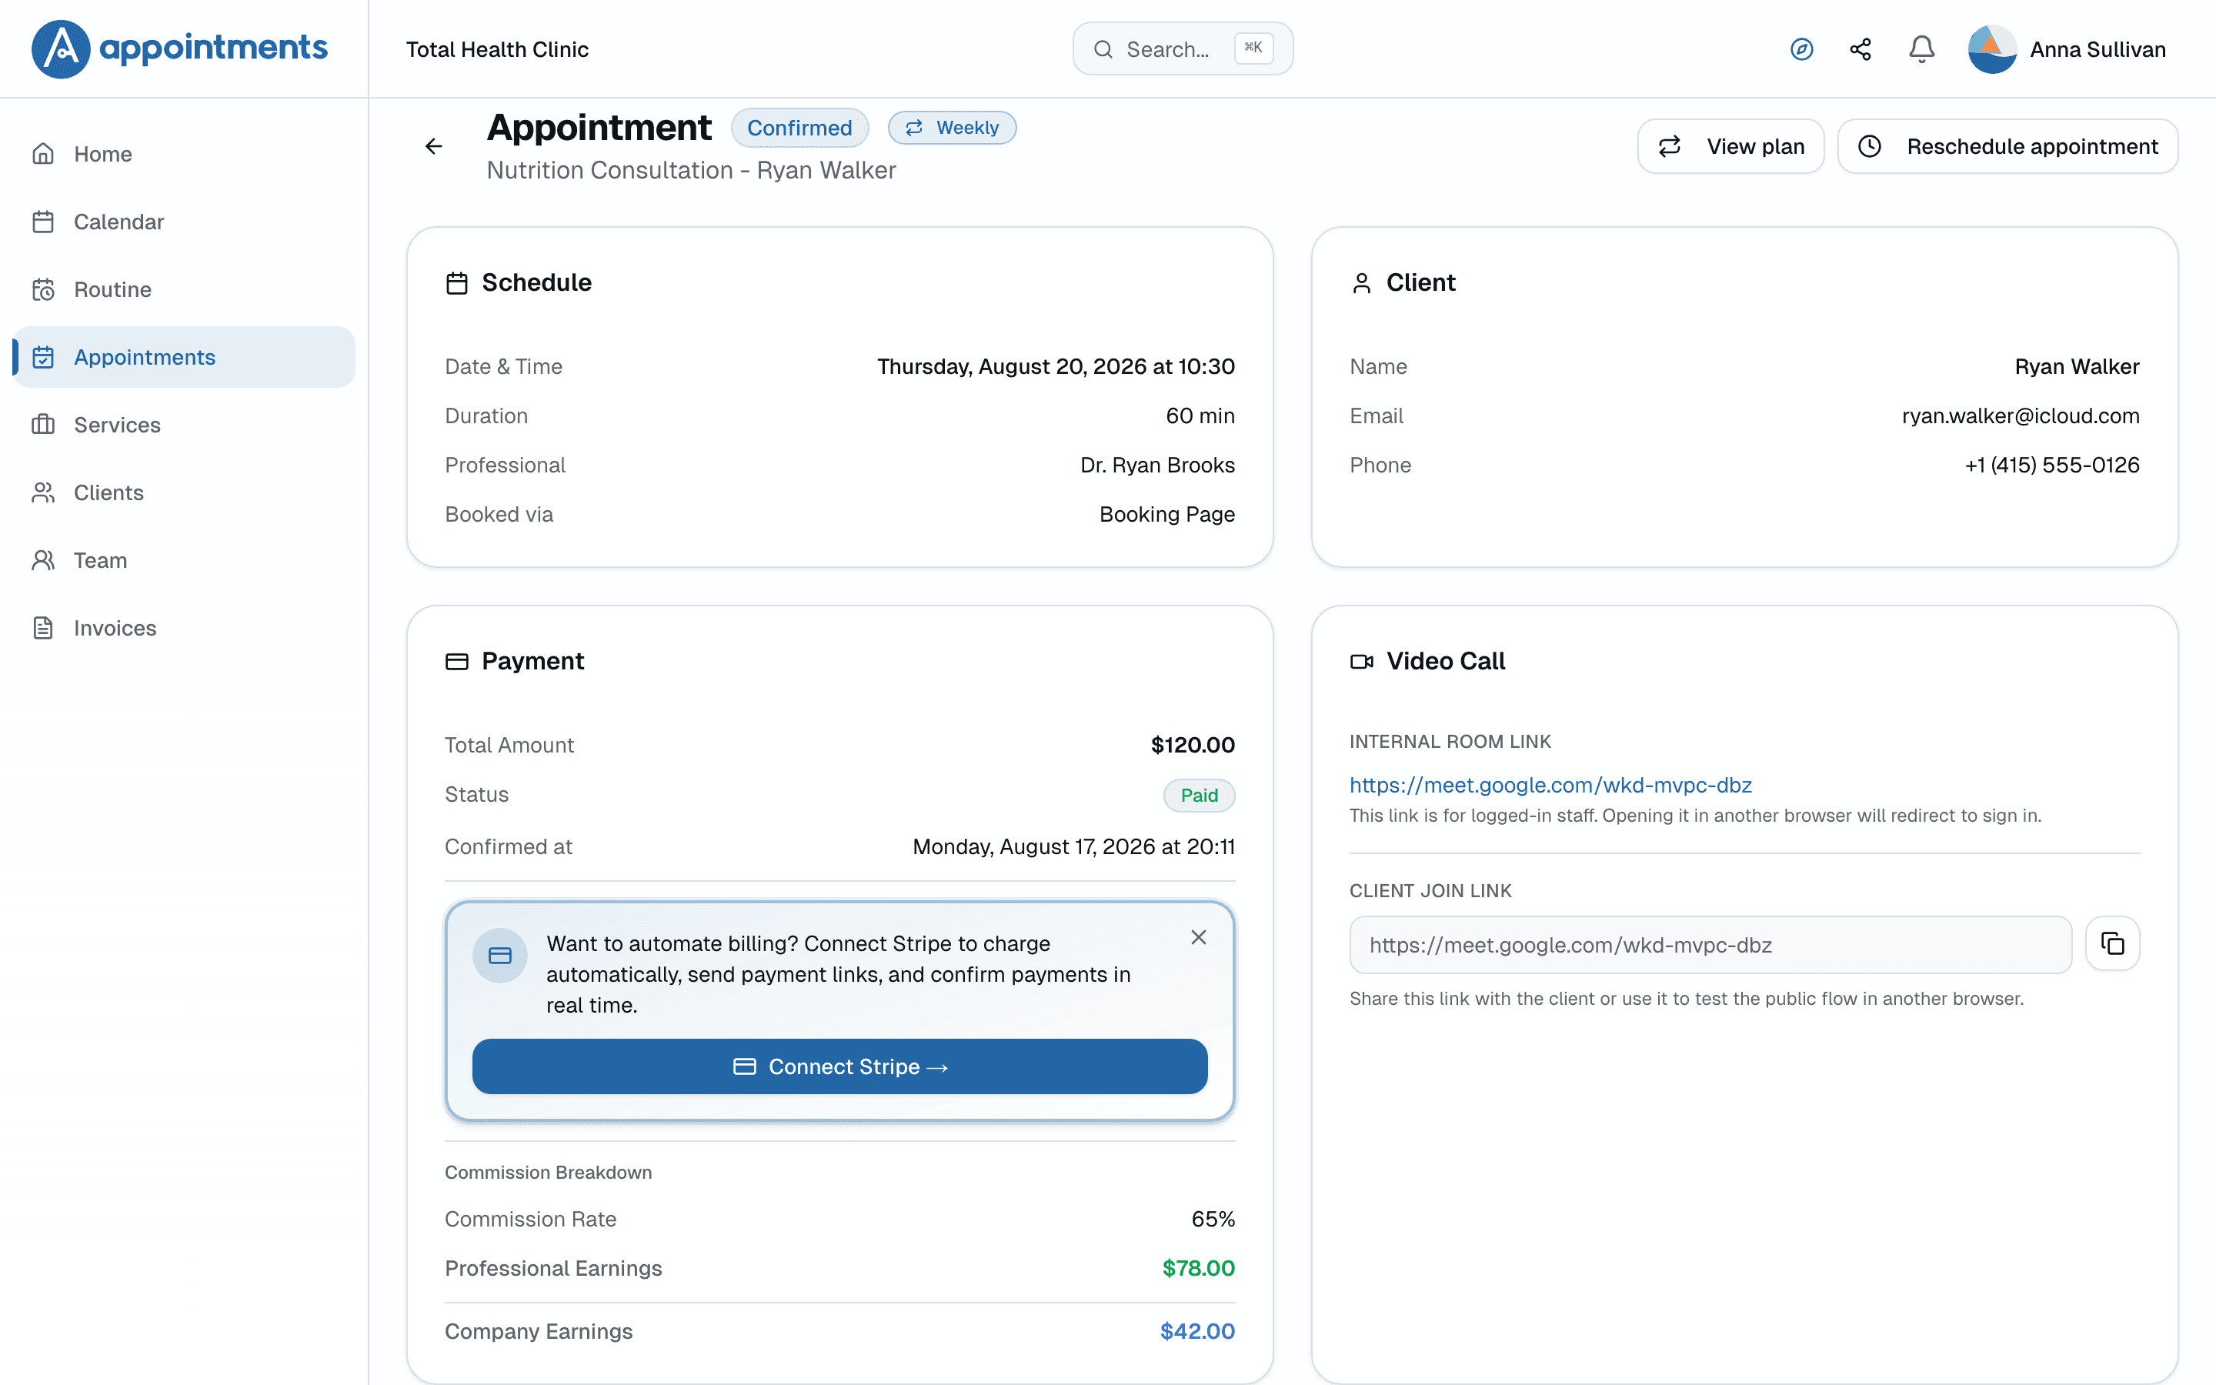This screenshot has width=2216, height=1385.
Task: Open the compass explore icon
Action: pyautogui.click(x=1801, y=49)
